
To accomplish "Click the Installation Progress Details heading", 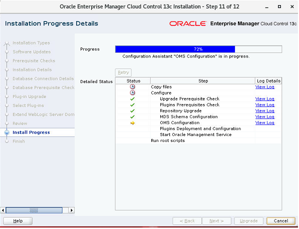I will [52, 23].
